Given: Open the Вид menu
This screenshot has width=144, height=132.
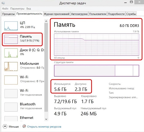Looking at the screenshot, I should 29,8.
